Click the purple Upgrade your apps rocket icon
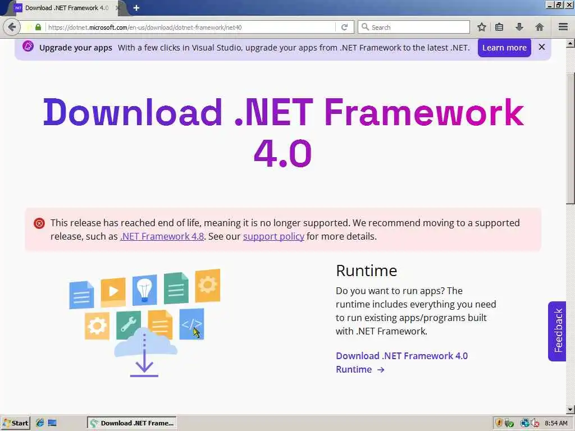 [x=28, y=47]
